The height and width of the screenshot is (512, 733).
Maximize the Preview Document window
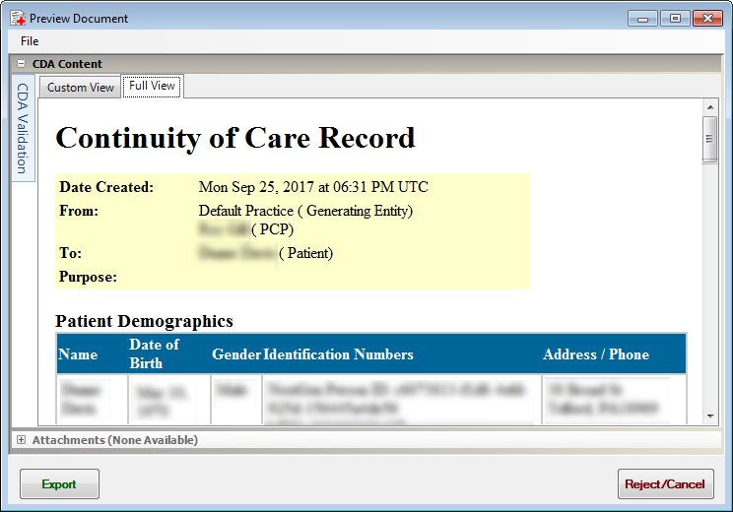click(675, 19)
